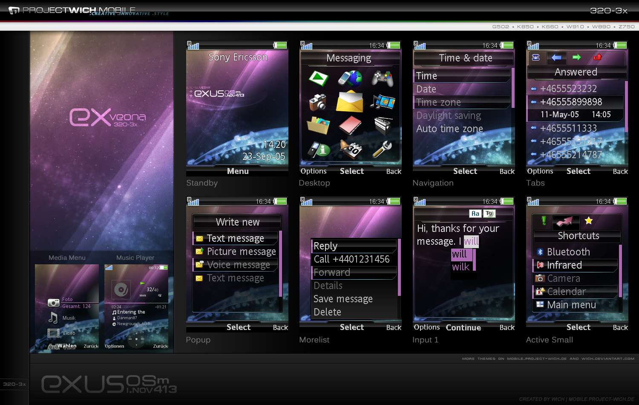639x405 pixels.
Task: Open the Media player music-film icon
Action: [383, 102]
